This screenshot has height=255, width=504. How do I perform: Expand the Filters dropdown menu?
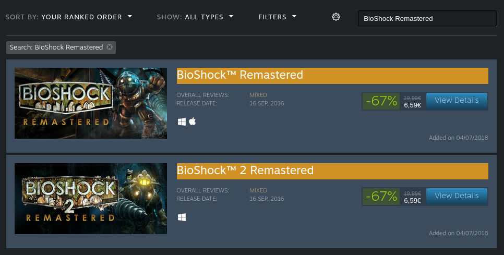click(x=278, y=17)
